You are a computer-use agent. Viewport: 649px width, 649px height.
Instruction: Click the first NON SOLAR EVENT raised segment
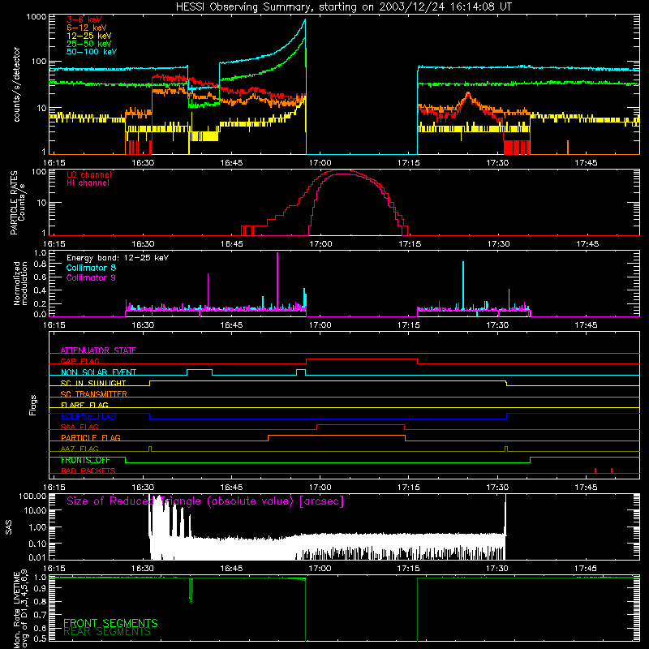pyautogui.click(x=200, y=370)
